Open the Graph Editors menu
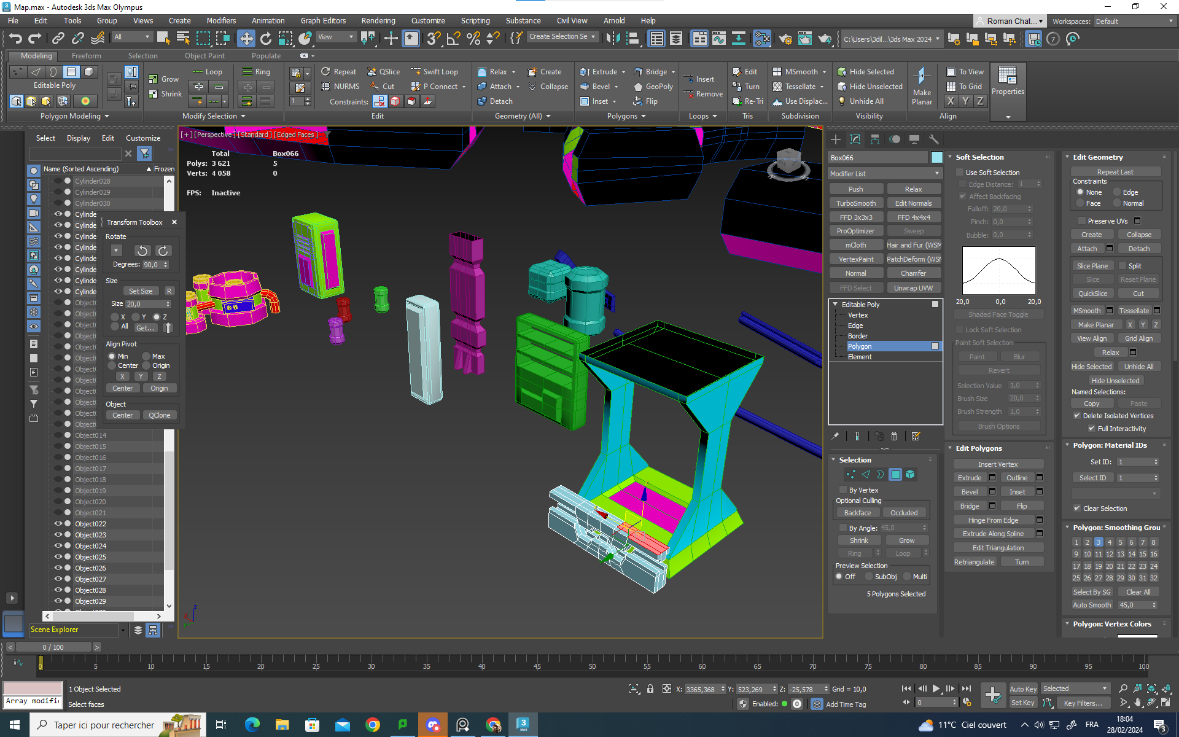 324,21
